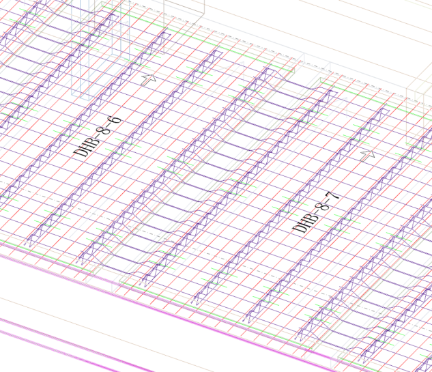The width and height of the screenshot is (432, 372).
Task: Select the DHB-8-7 slab label
Action: [x=315, y=212]
